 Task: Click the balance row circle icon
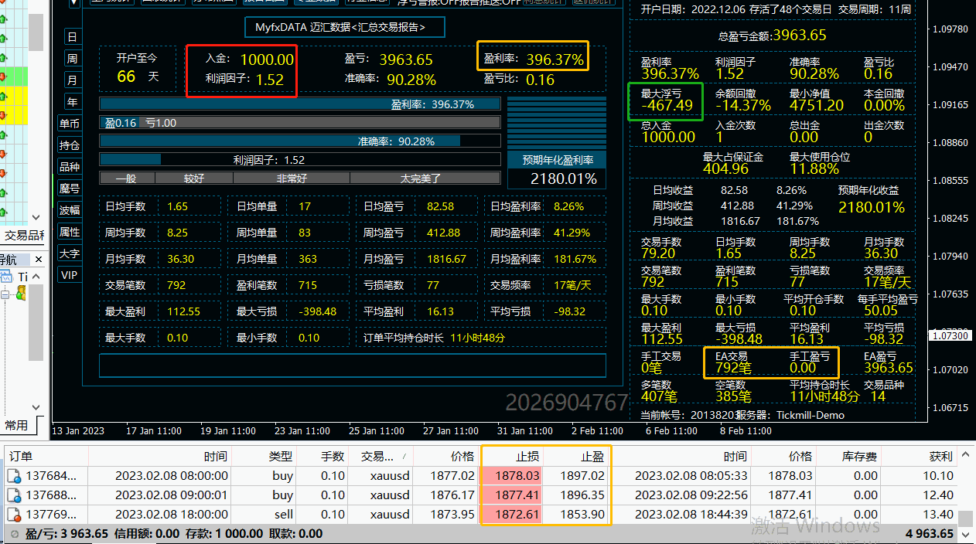pos(14,534)
